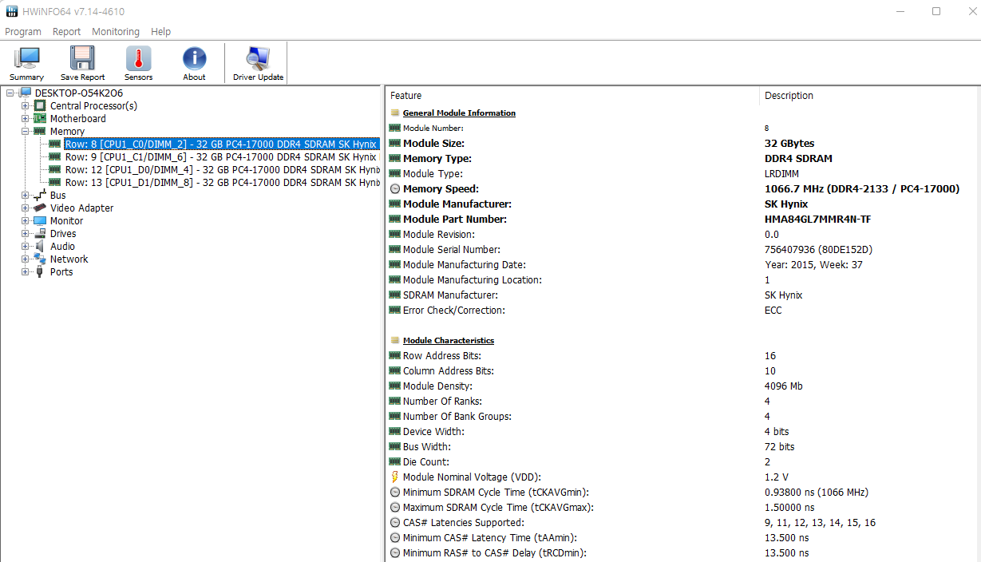Select Row: 12 CPU1_D0/DIMM_4 memory module
This screenshot has height=562, width=981.
222,169
